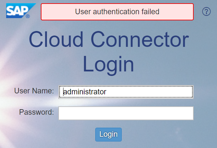This screenshot has height=148, width=217.
Task: Click the word "Connector" in the title
Action: pos(140,39)
